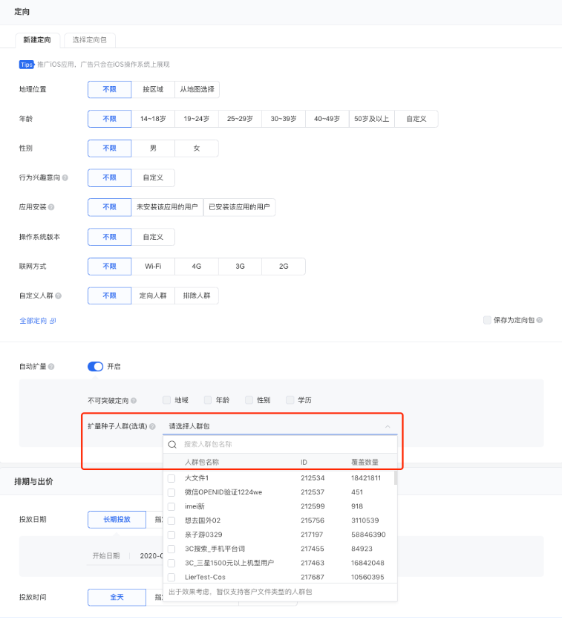Check the LierTest-Cos package

(x=171, y=578)
